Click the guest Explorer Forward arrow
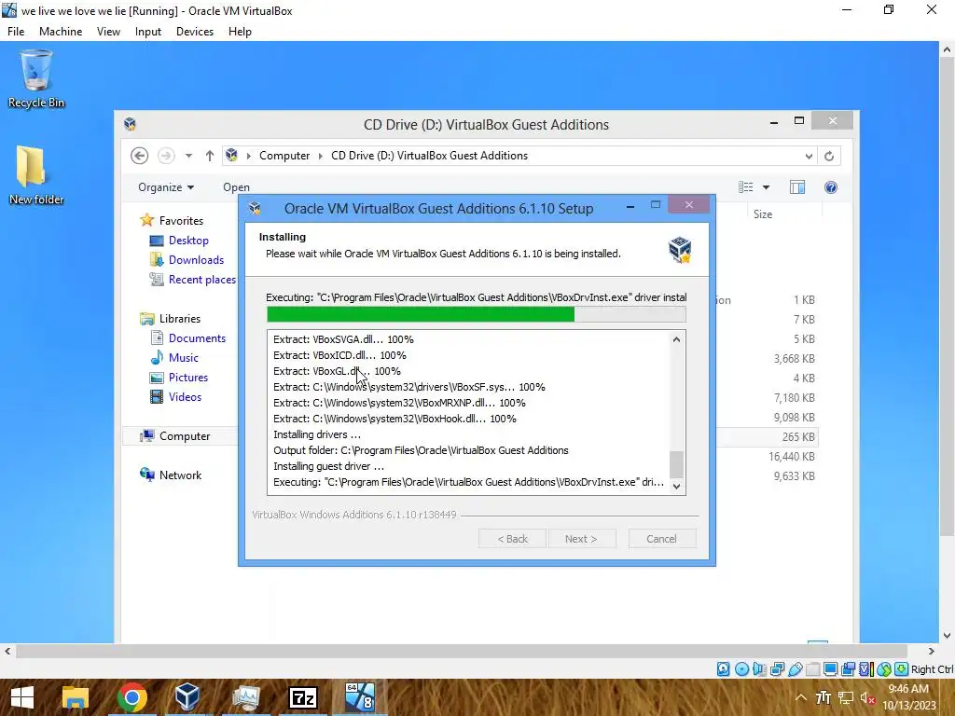The width and height of the screenshot is (955, 716). (x=166, y=156)
